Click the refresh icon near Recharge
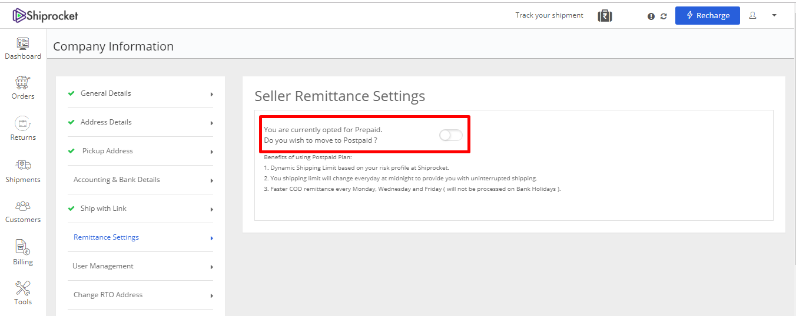 [x=664, y=16]
